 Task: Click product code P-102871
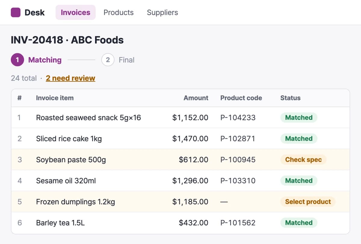(238, 139)
